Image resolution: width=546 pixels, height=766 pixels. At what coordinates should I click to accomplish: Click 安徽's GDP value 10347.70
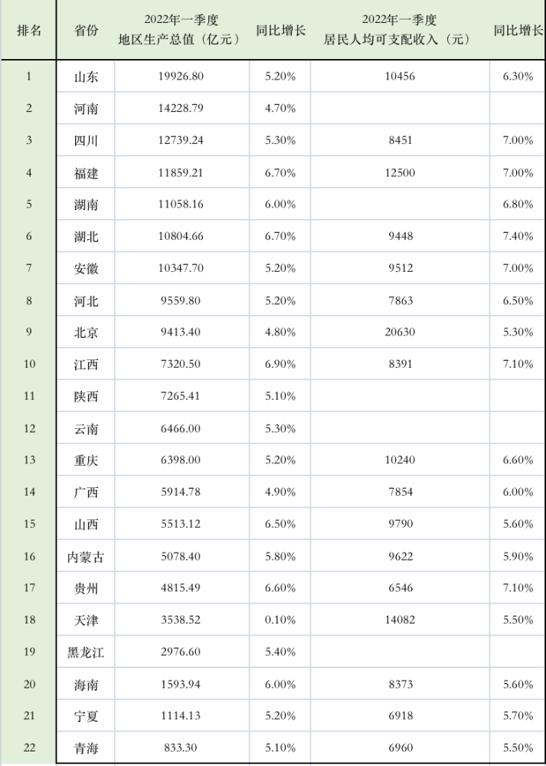(181, 268)
